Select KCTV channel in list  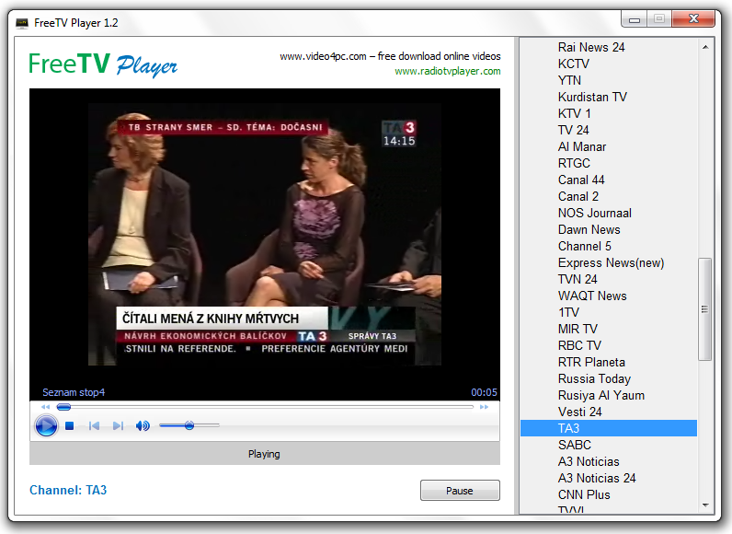pos(608,64)
